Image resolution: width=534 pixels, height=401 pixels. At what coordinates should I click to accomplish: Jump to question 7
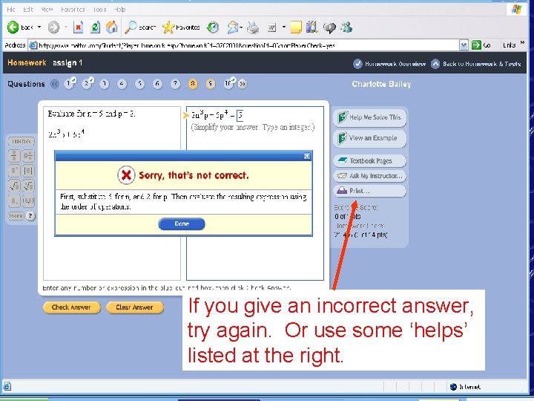(x=175, y=84)
